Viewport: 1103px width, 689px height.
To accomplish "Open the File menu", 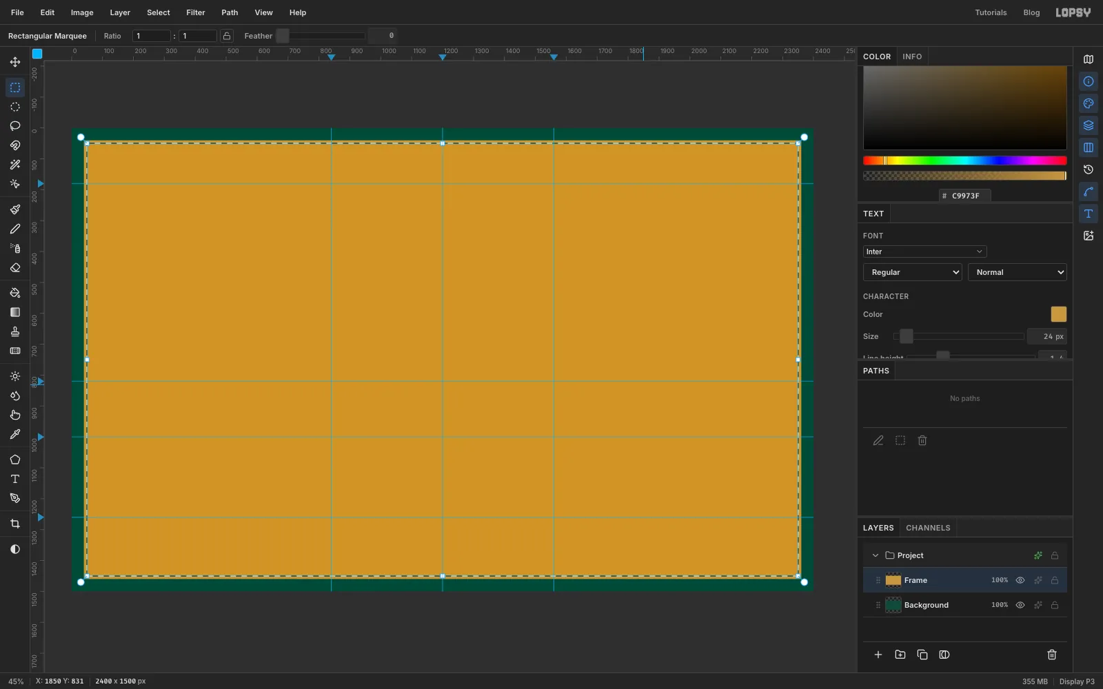I will pyautogui.click(x=17, y=12).
